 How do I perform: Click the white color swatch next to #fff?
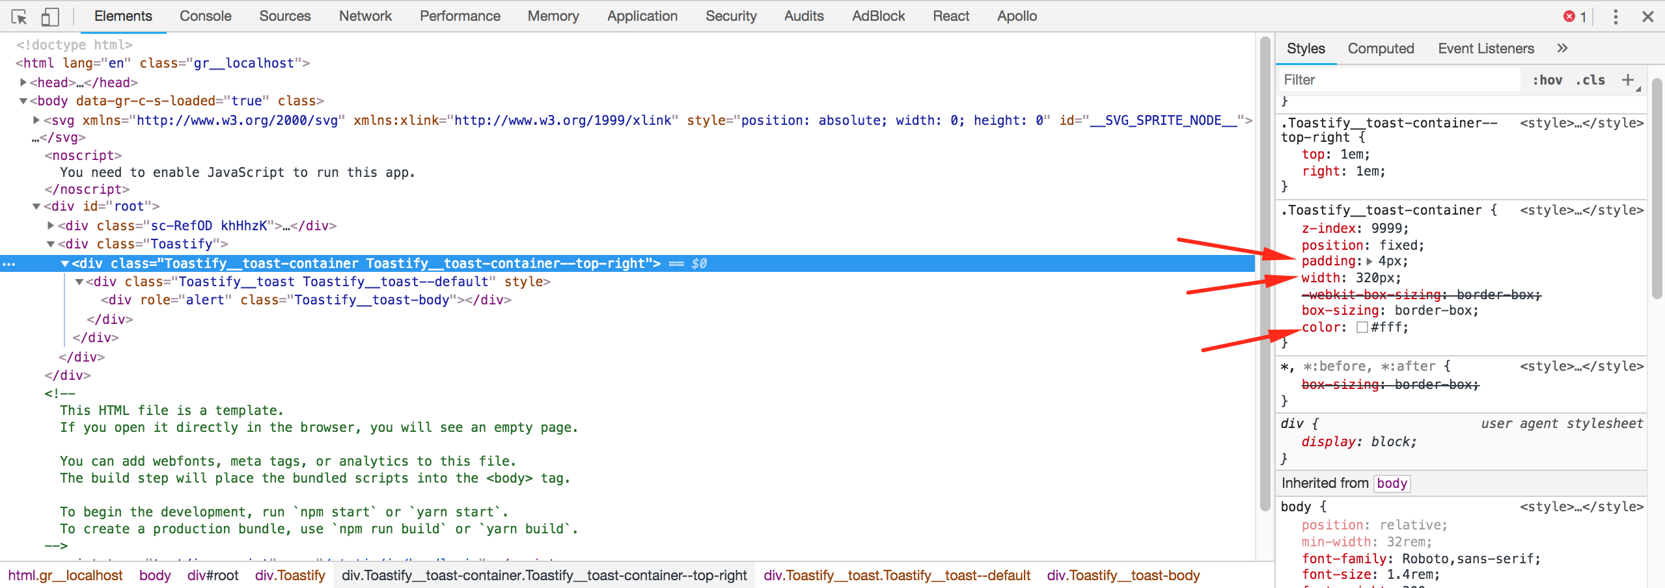pos(1362,327)
